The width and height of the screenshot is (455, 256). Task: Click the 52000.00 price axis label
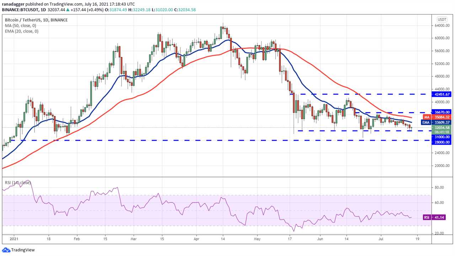pos(442,64)
